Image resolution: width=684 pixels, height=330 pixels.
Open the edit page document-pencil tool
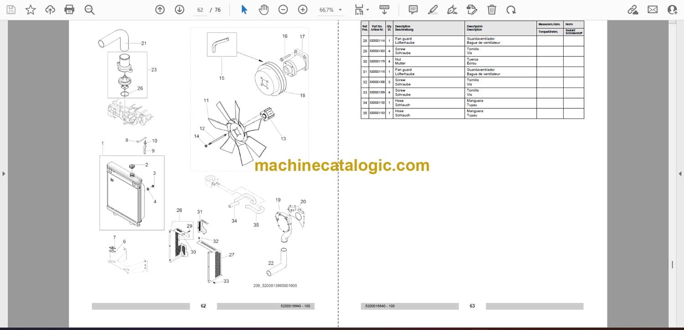[472, 10]
